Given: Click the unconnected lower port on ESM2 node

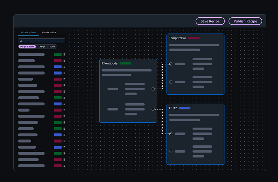Looking at the screenshot, I should [x=171, y=151].
